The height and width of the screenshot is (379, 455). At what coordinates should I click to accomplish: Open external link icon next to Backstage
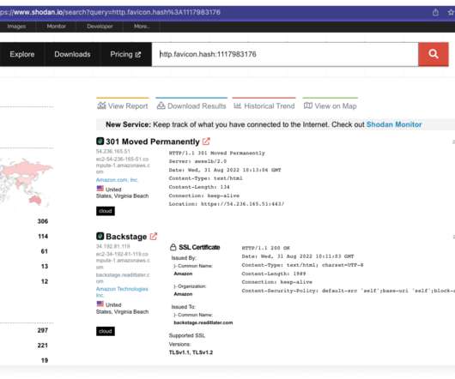154,237
